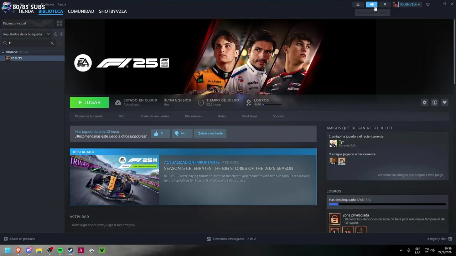Viewport: 456px width, 256px height.
Task: Switch library to grid collections view
Action: point(59,23)
